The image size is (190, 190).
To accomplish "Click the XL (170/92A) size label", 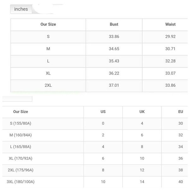I will pos(21,158).
